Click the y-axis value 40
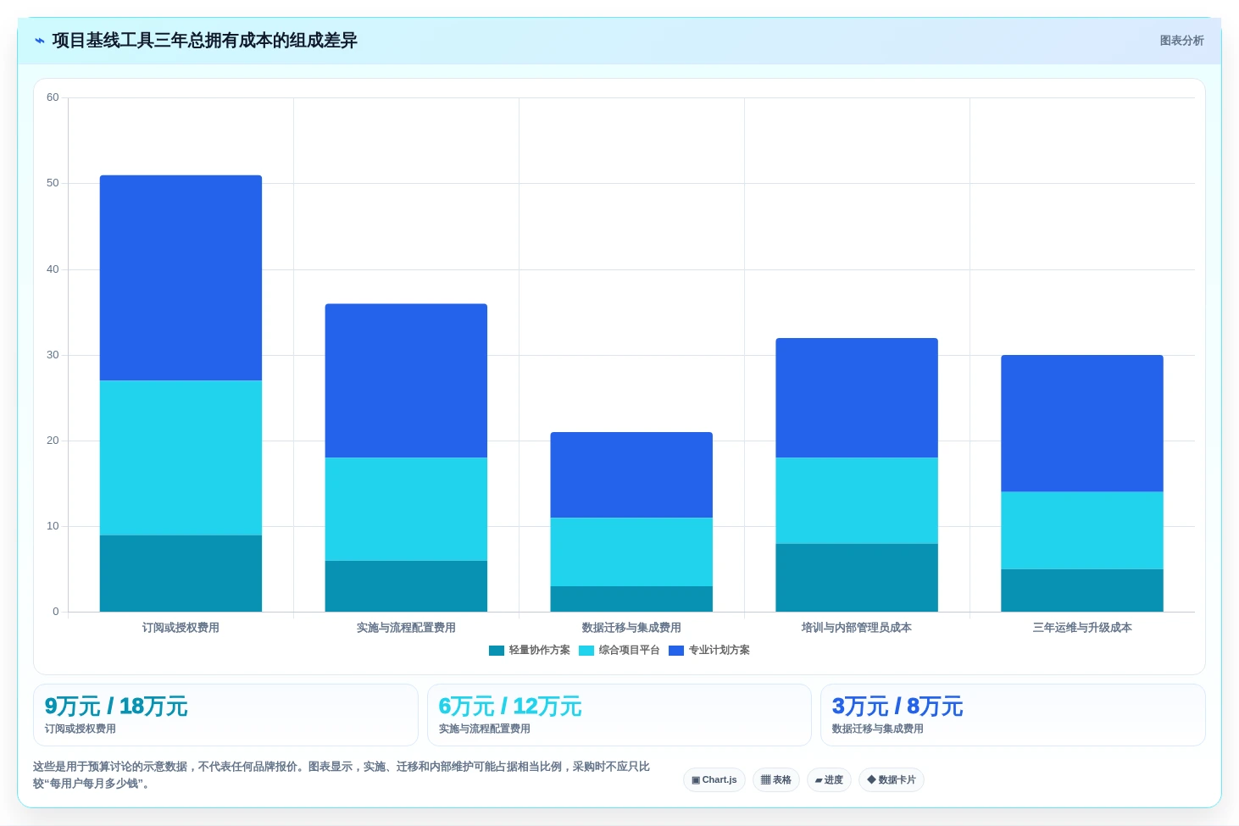This screenshot has height=826, width=1239. click(53, 269)
